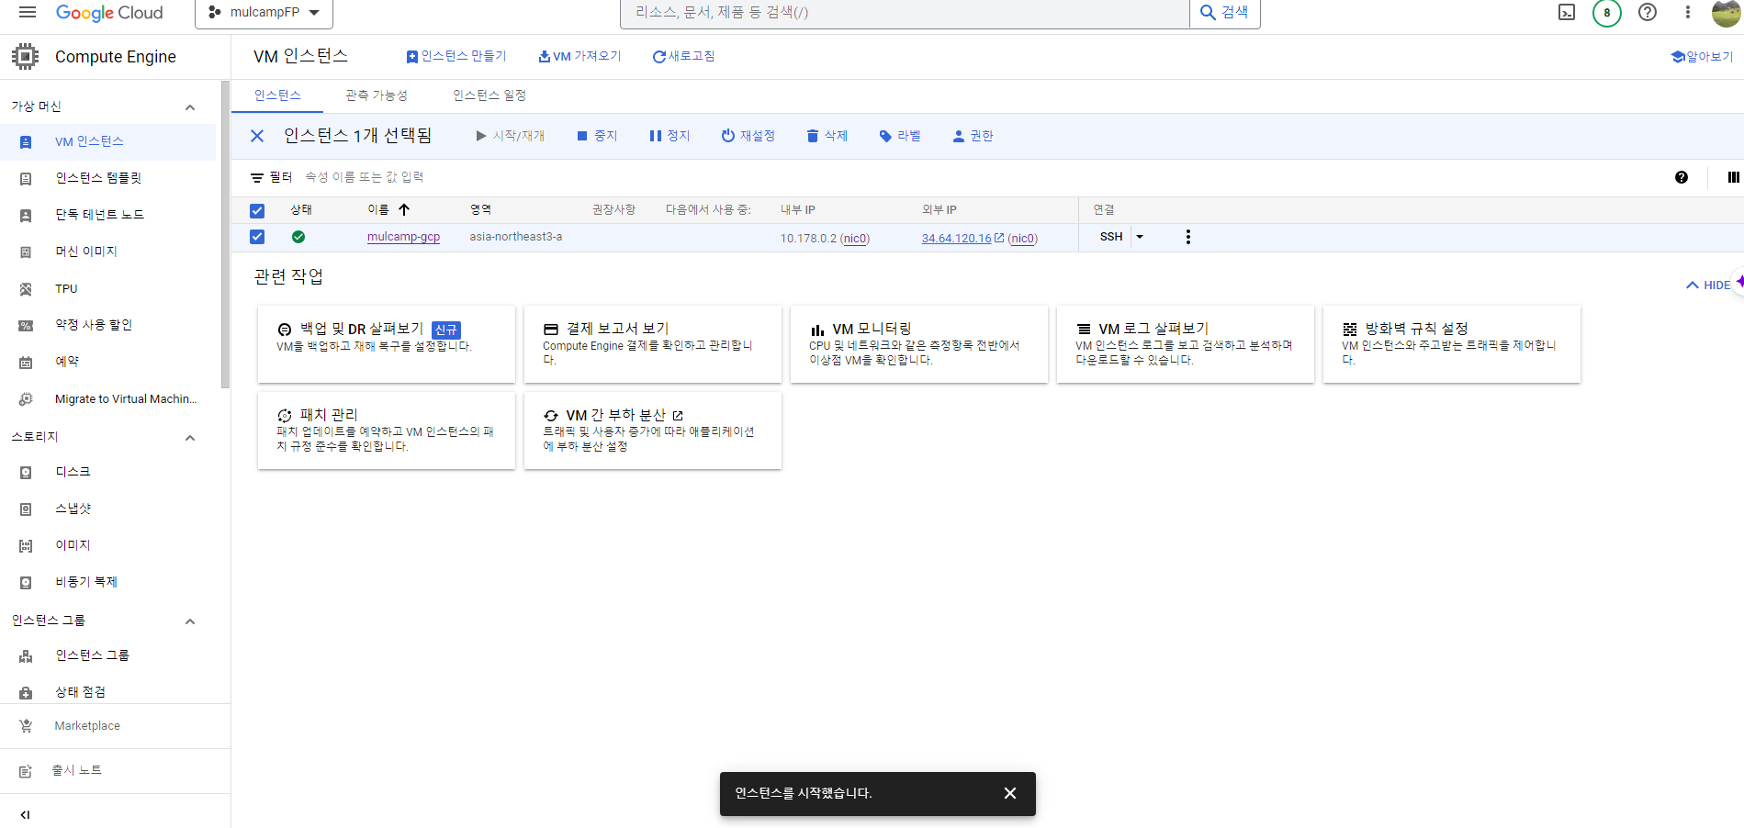Image resolution: width=1744 pixels, height=828 pixels.
Task: Click 인스턴스 만들기 to create an instance
Action: tap(456, 57)
